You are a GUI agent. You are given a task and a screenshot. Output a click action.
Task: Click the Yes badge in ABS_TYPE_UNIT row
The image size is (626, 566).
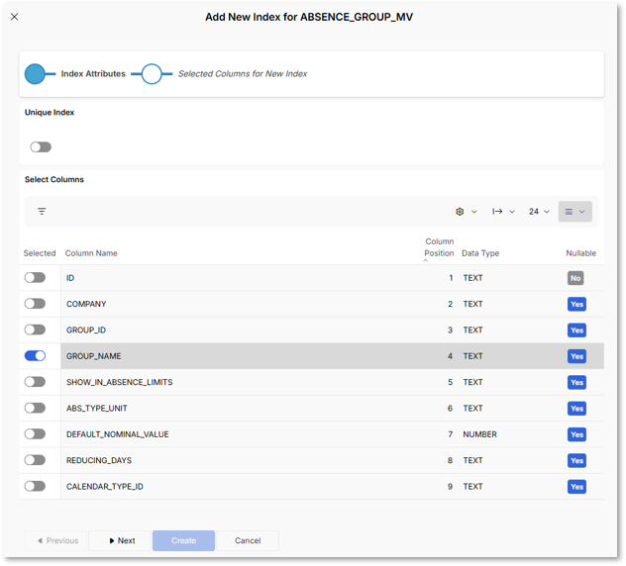point(576,409)
